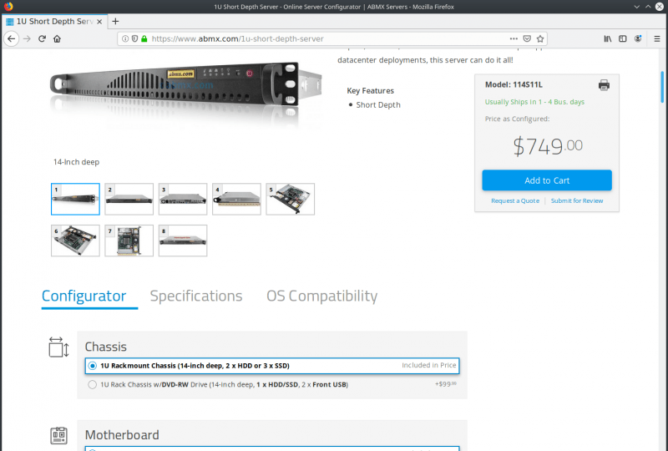
Task: Switch to the Specifications tab
Action: click(196, 296)
